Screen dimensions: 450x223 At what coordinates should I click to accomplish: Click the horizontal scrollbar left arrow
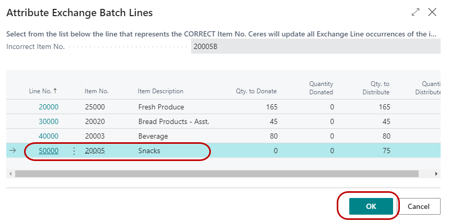tap(11, 174)
